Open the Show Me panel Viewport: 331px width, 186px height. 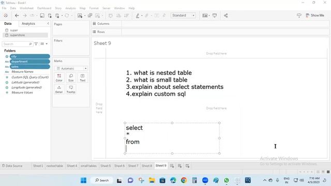coord(315,16)
